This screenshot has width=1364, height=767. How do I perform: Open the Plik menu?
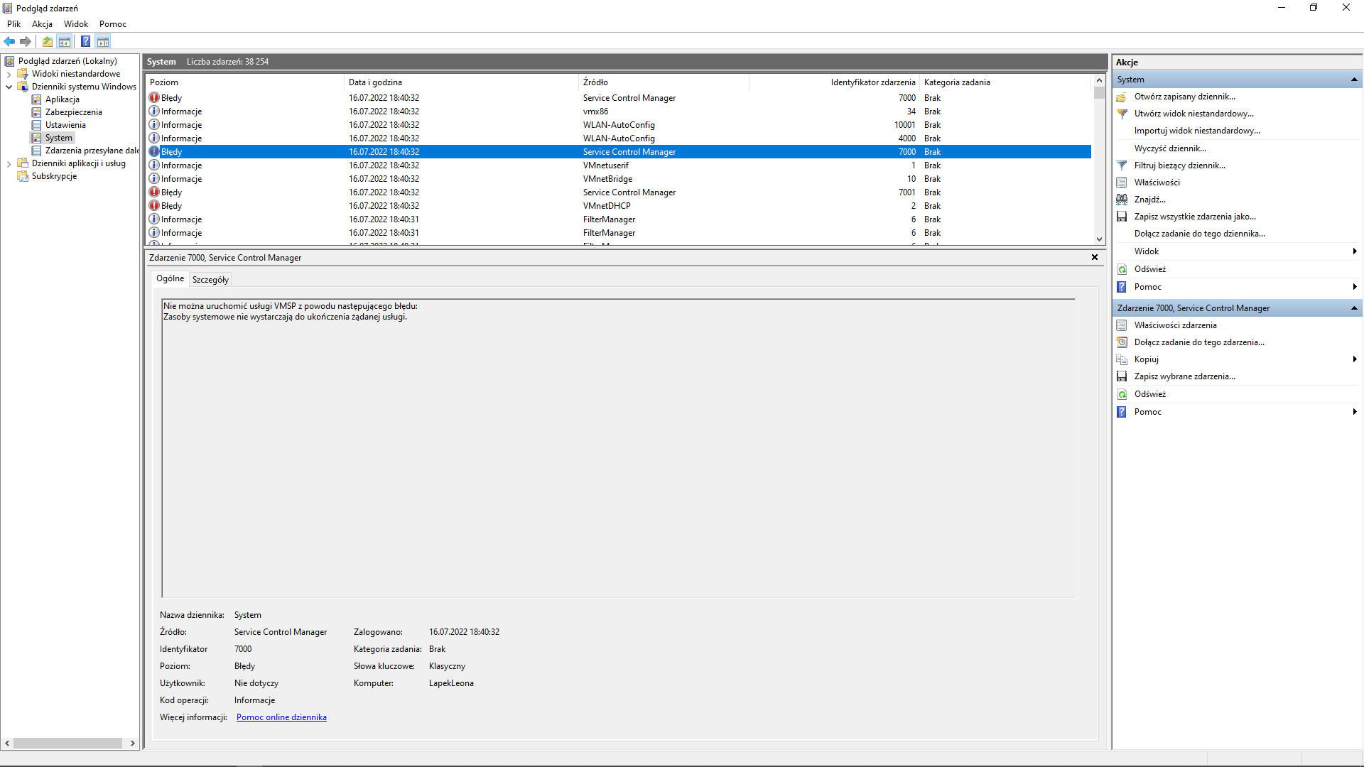coord(13,24)
